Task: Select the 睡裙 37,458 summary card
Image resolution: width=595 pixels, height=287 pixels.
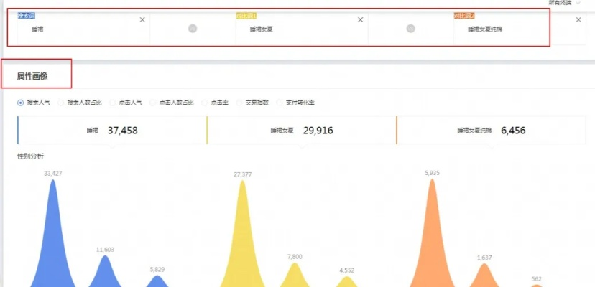Action: [x=111, y=131]
